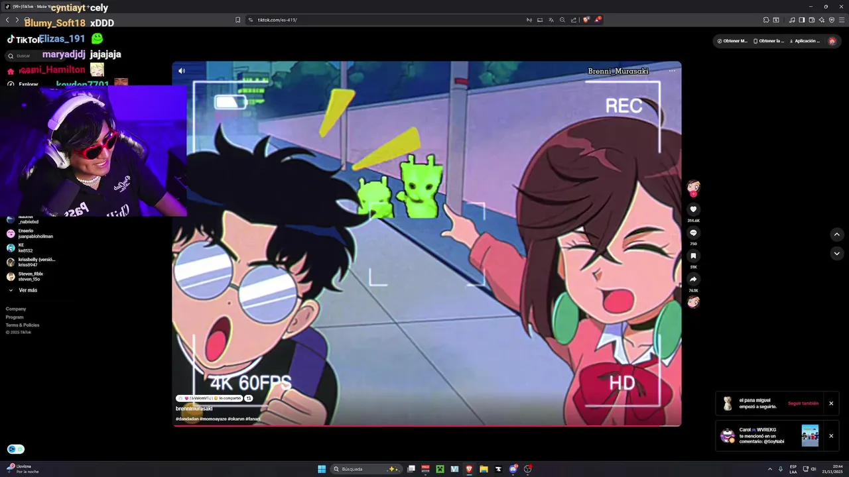The image size is (849, 477).
Task: Open the three-dot menu on the video
Action: (672, 71)
